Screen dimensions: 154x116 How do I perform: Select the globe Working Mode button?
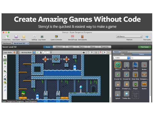coord(34,52)
